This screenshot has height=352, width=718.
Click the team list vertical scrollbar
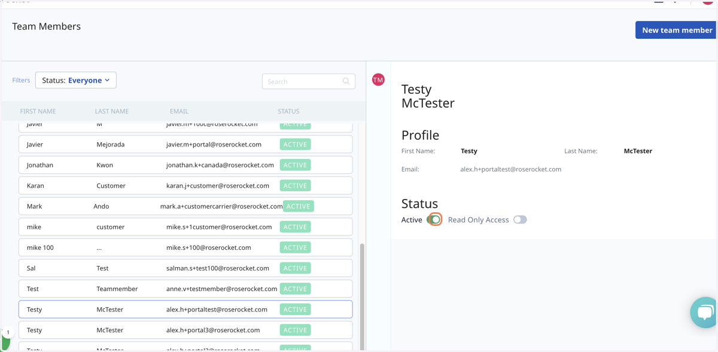pos(362,296)
